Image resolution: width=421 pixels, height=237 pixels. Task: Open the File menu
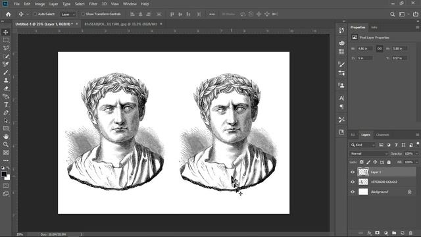coord(16,4)
